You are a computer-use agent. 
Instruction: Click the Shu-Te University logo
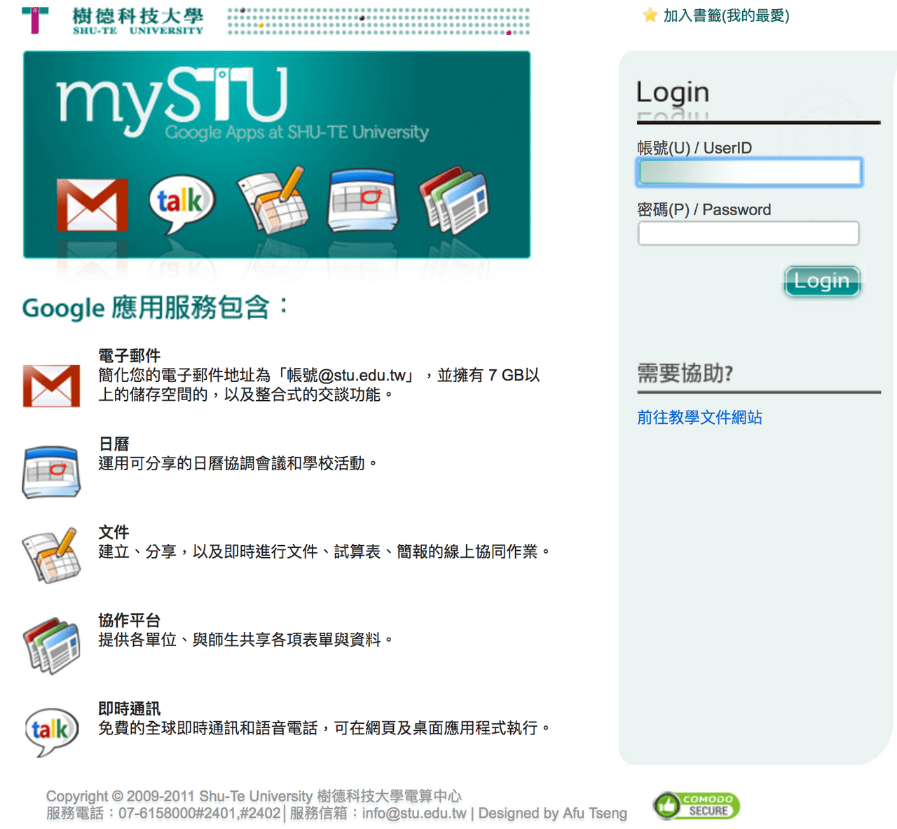click(x=113, y=20)
